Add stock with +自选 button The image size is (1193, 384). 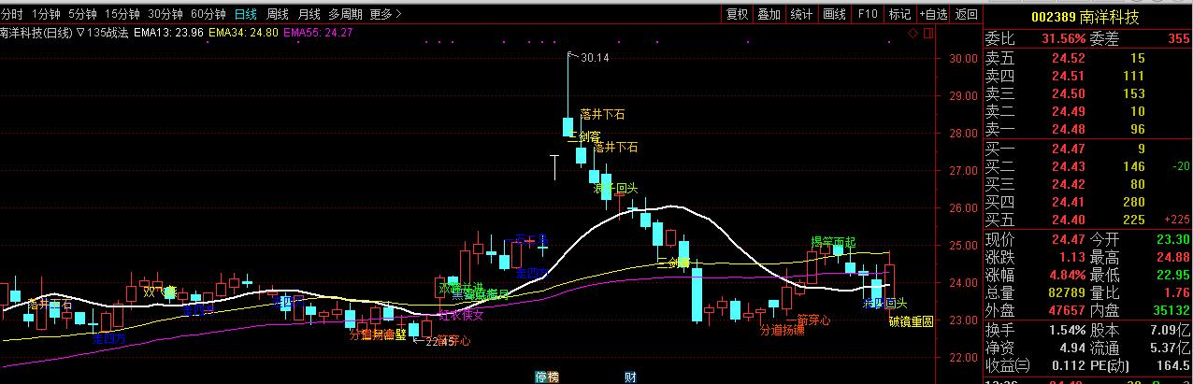[x=933, y=14]
